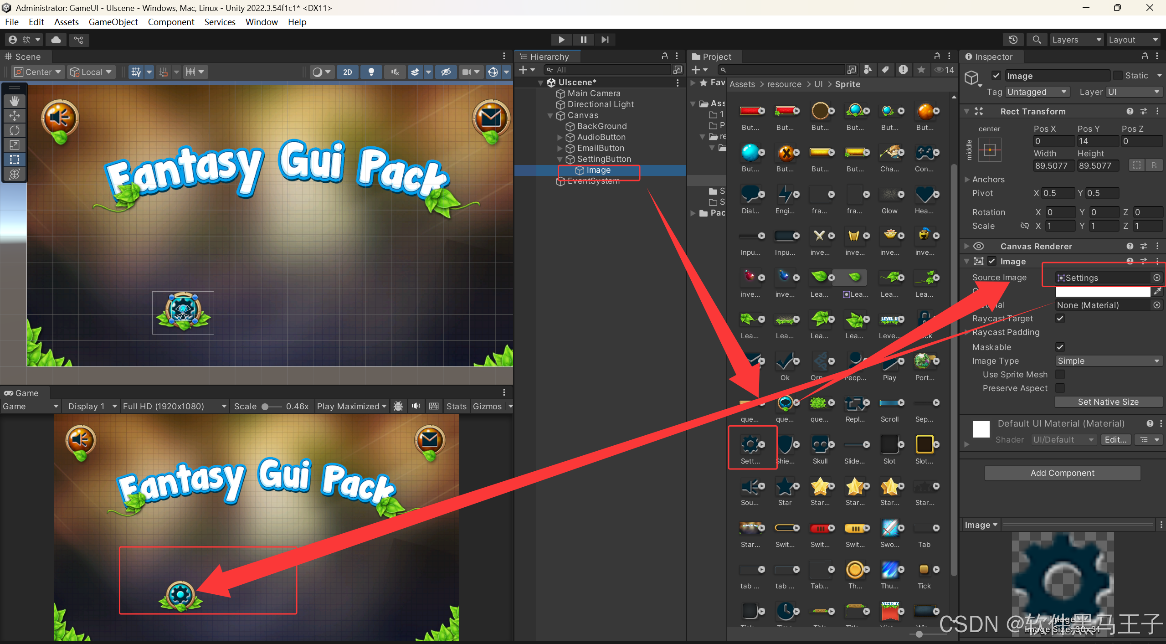Pick color with eyedropper icon
1166x644 pixels.
point(1157,291)
